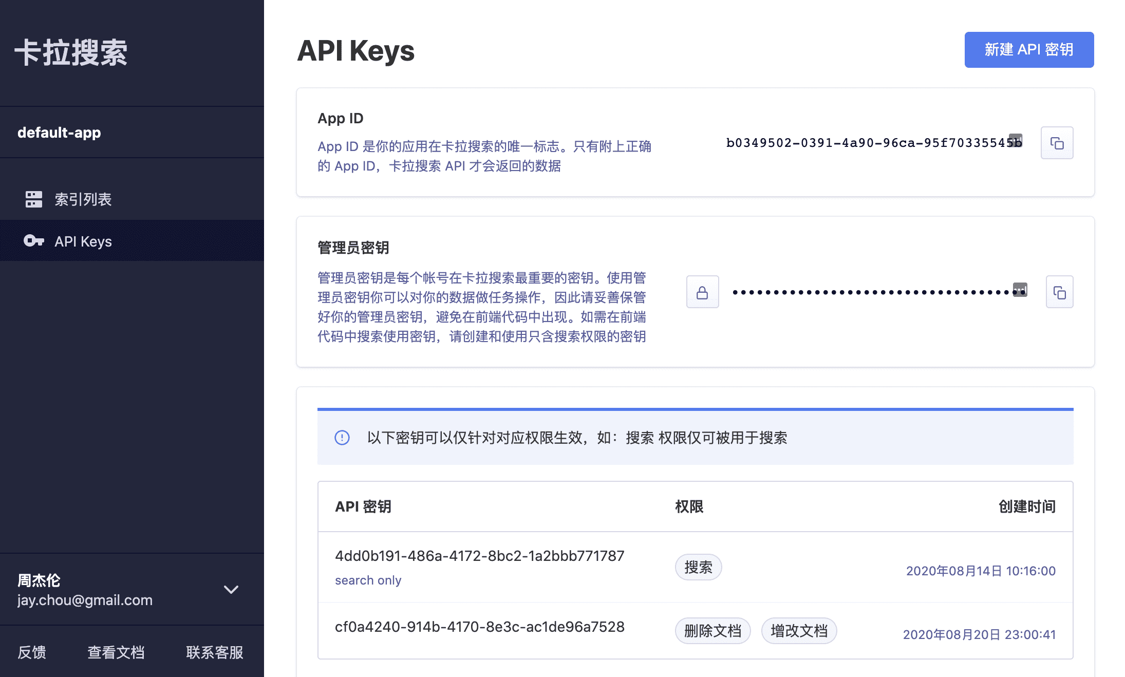Select the 4dd0b191 API key row
This screenshot has width=1125, height=677.
[x=479, y=556]
